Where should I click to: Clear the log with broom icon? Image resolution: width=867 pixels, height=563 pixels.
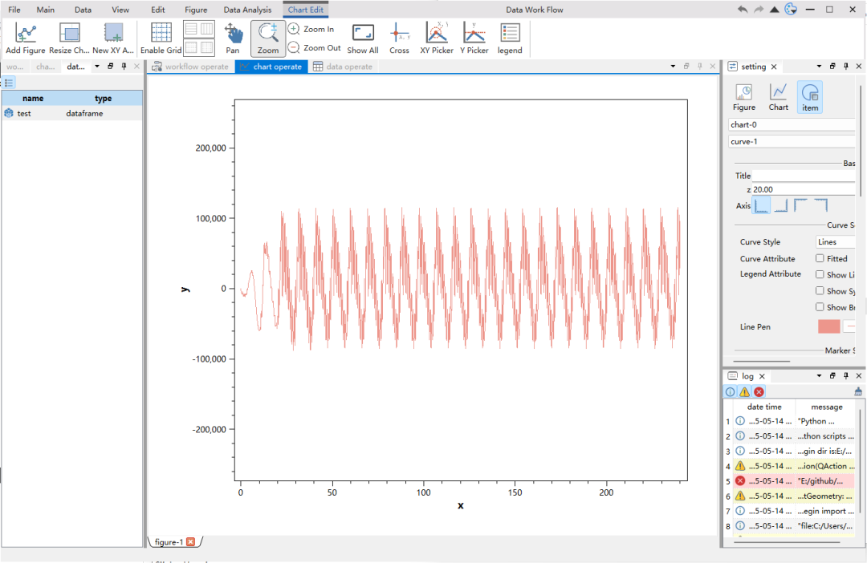[x=857, y=391]
